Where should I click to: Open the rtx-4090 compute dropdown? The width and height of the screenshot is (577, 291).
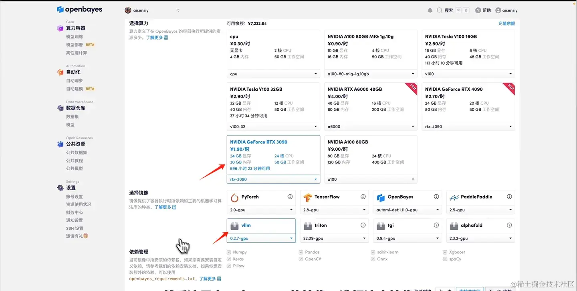click(x=468, y=127)
